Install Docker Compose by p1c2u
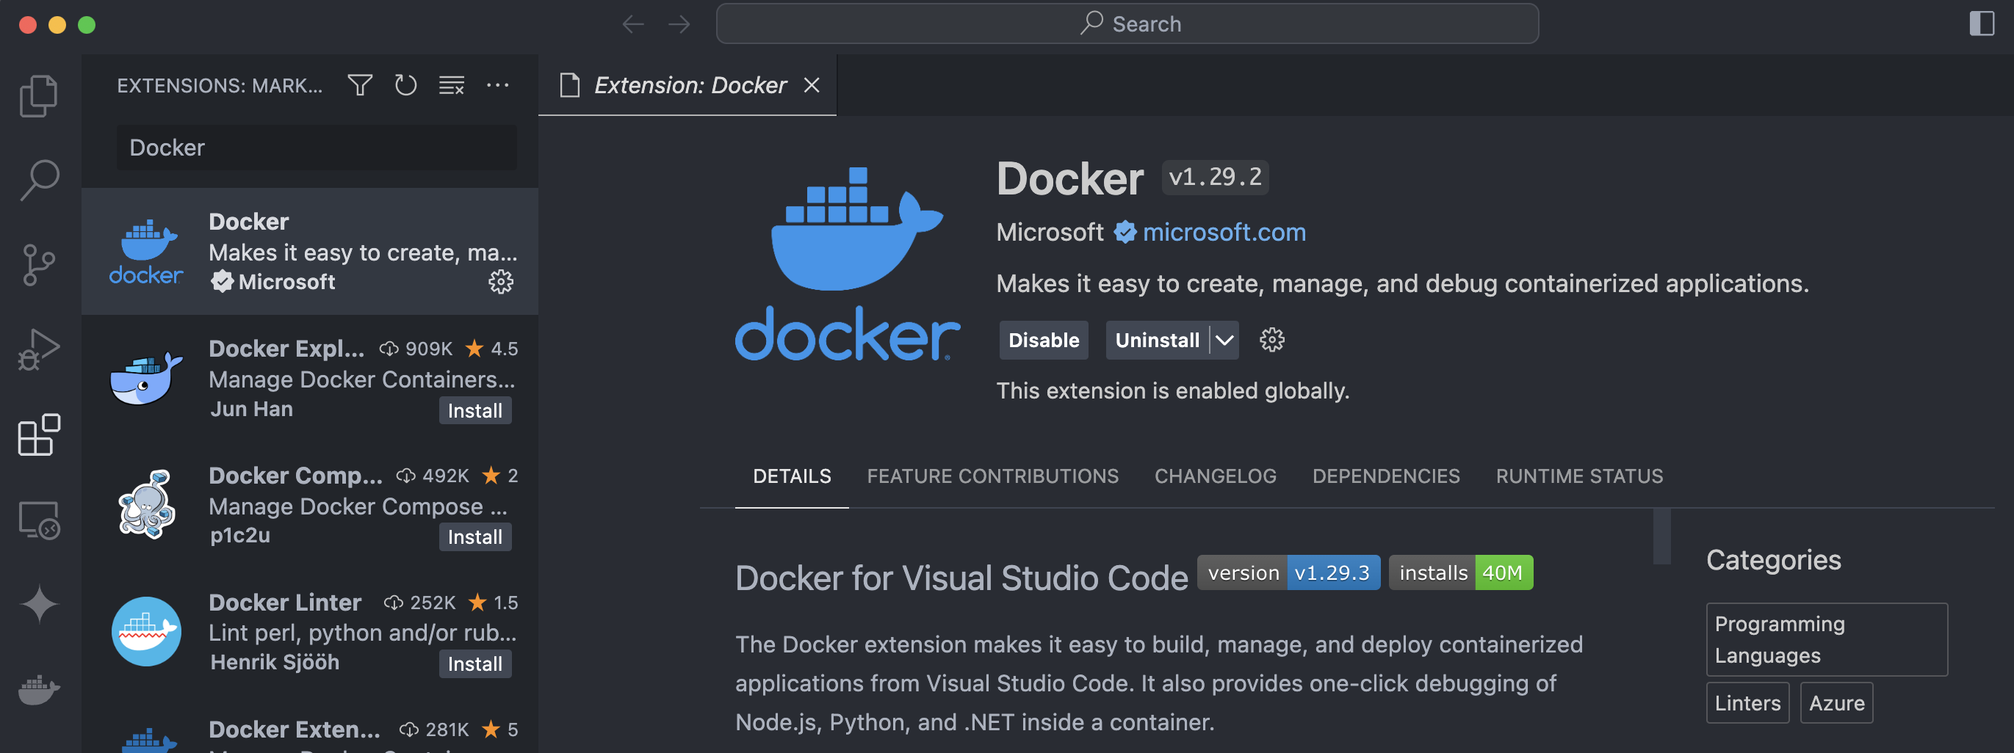Viewport: 2014px width, 753px height. point(474,536)
